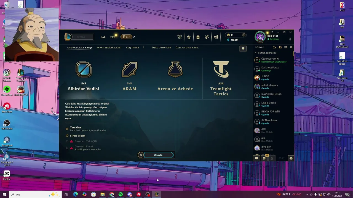Click the trophy icon below the top bar
353x198 pixels.
point(243,48)
